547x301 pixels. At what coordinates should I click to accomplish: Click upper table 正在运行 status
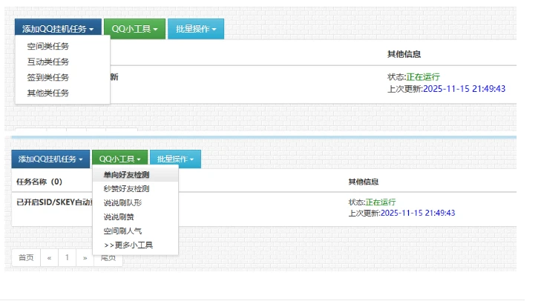423,77
